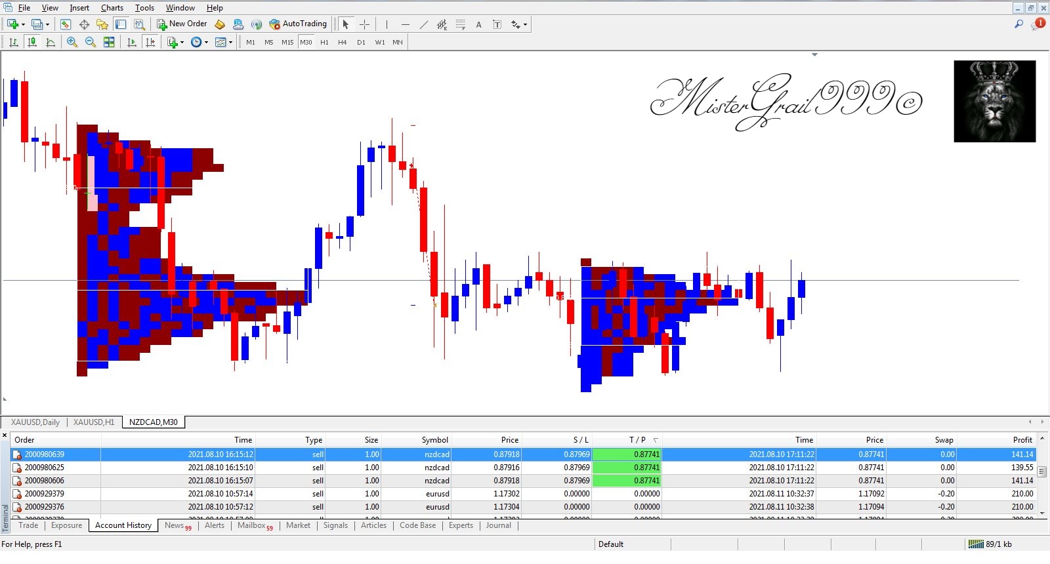Select the Equidistant Channel tool
The width and height of the screenshot is (1050, 564).
click(x=442, y=24)
